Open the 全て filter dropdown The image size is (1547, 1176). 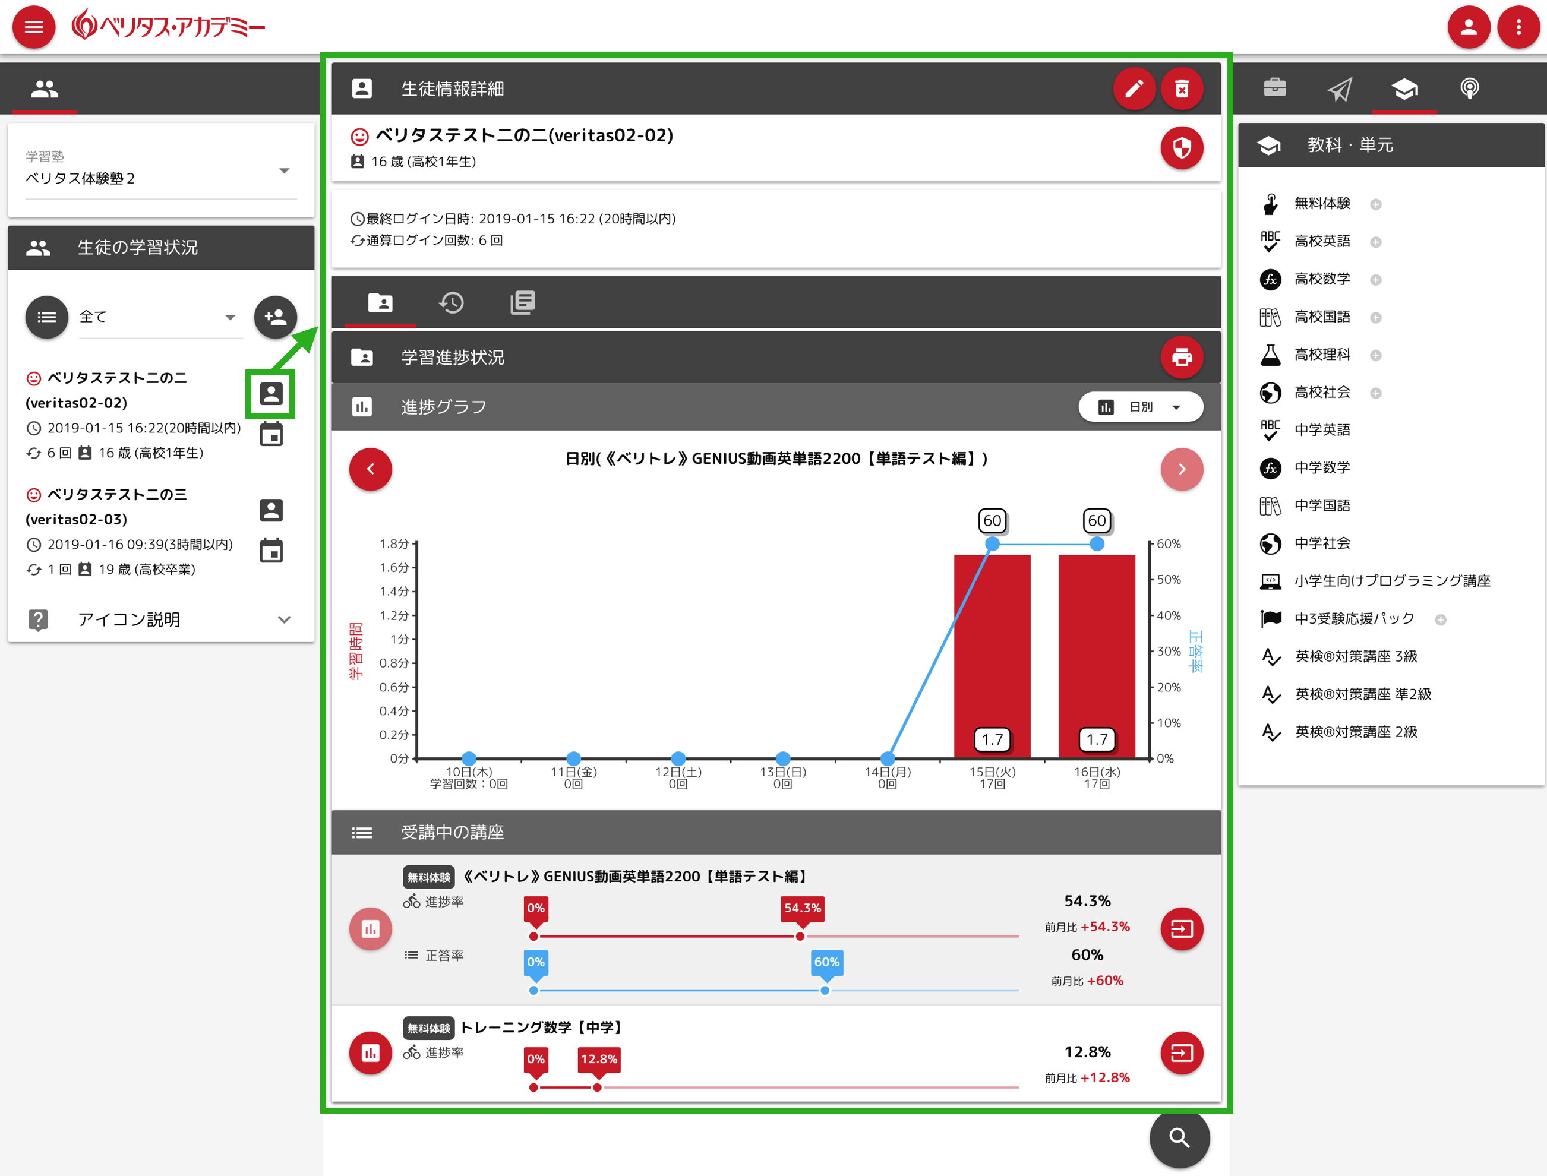(x=160, y=317)
